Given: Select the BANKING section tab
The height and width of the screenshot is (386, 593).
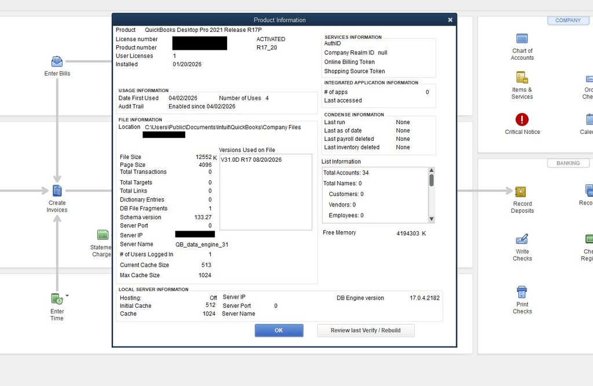Looking at the screenshot, I should tap(568, 163).
